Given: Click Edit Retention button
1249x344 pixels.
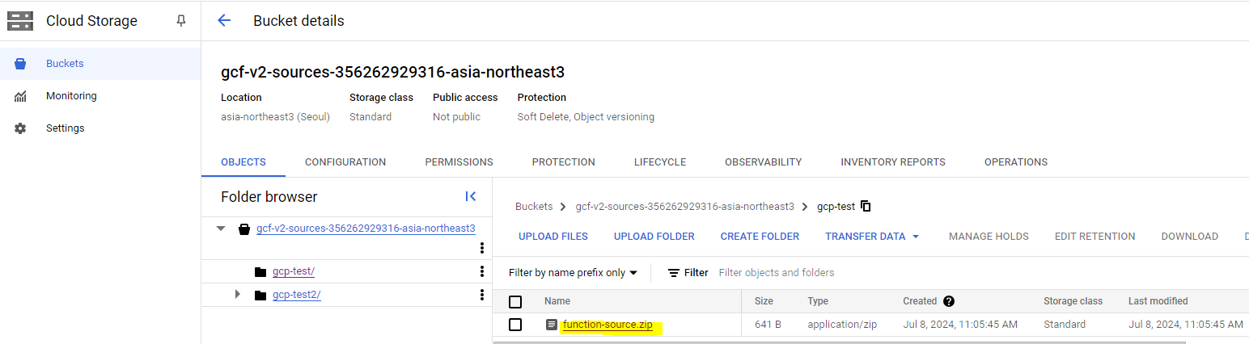Looking at the screenshot, I should [x=1094, y=237].
